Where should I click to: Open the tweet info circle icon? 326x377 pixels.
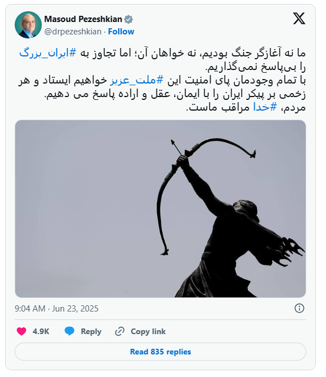(299, 308)
